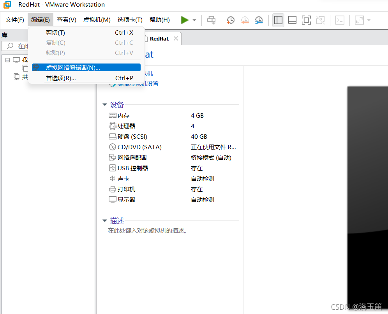Image resolution: width=388 pixels, height=314 pixels.
Task: Click the console view toolbar icon
Action: (x=340, y=20)
